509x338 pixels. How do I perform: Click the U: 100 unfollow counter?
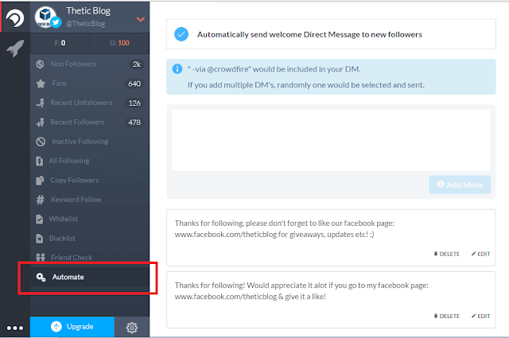click(119, 43)
